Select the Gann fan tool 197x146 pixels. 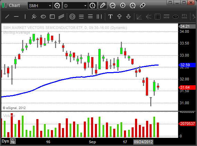(139, 17)
